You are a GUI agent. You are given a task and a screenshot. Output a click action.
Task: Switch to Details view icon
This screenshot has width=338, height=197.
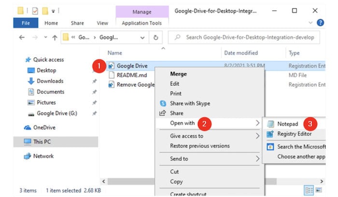click(x=309, y=190)
